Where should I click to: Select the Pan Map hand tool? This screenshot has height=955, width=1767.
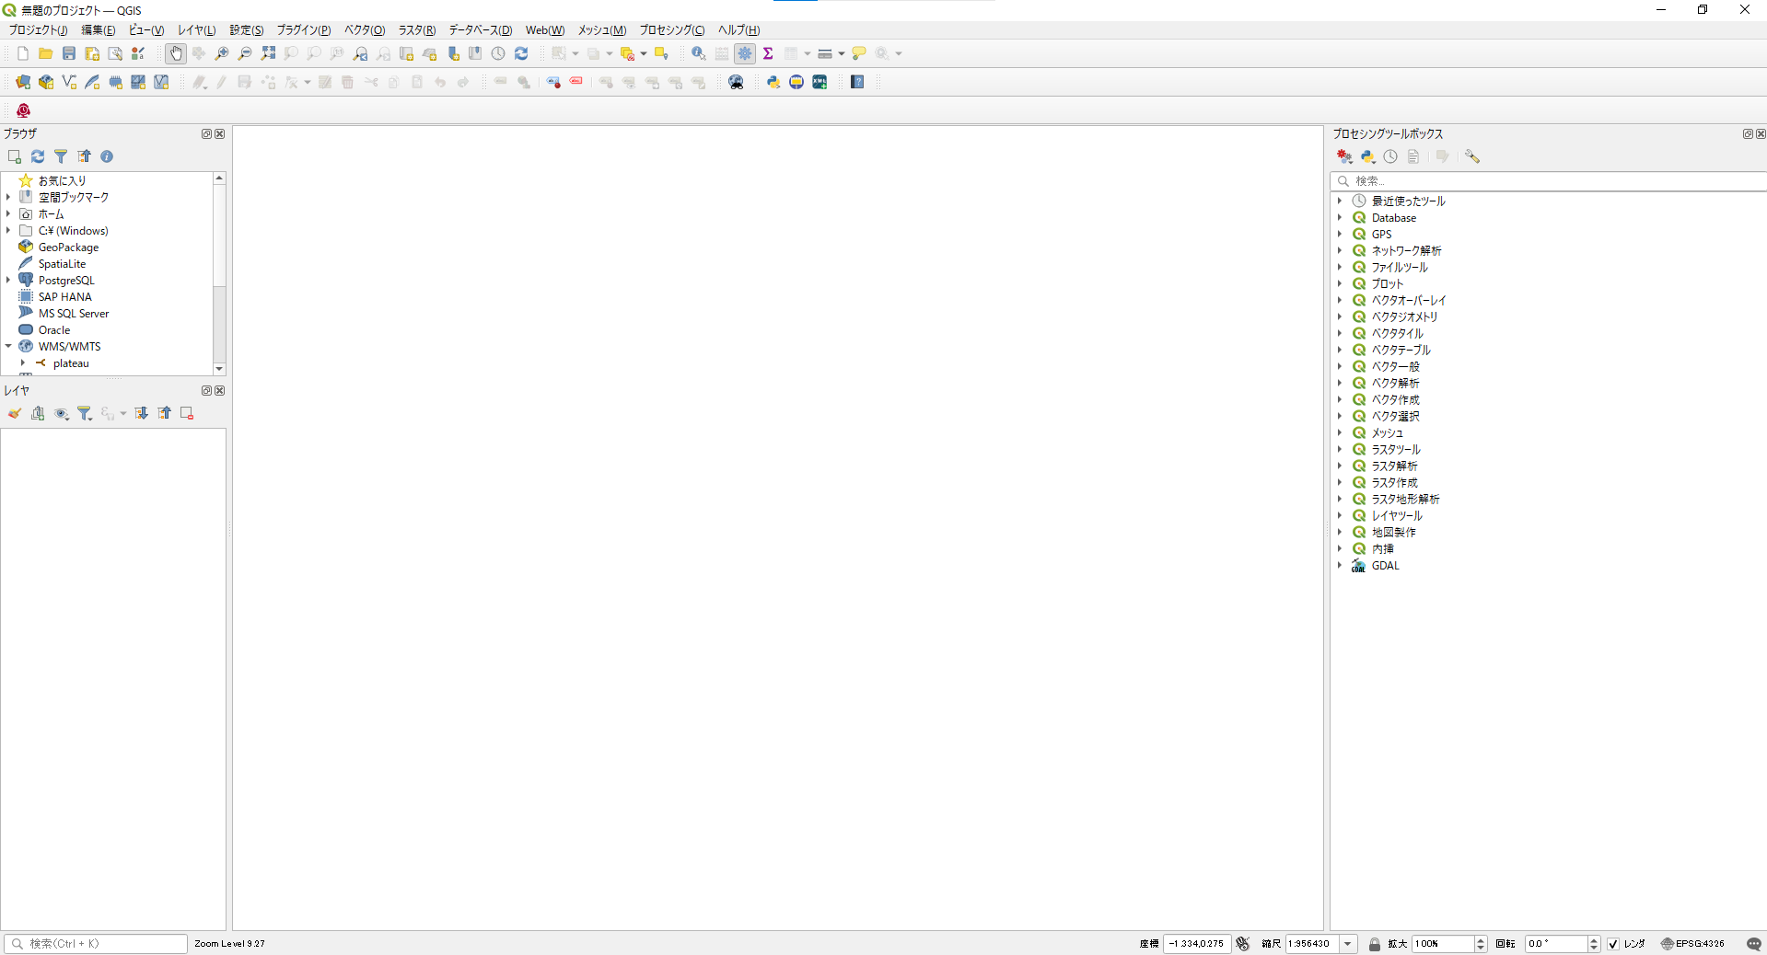click(176, 54)
